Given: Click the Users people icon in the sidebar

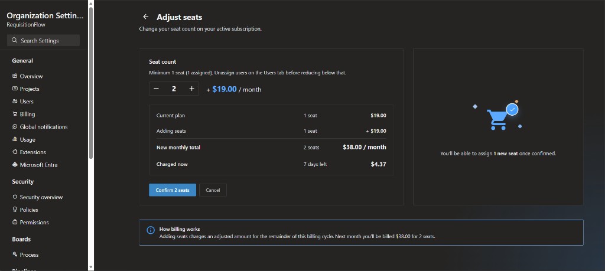Looking at the screenshot, I should pos(15,102).
